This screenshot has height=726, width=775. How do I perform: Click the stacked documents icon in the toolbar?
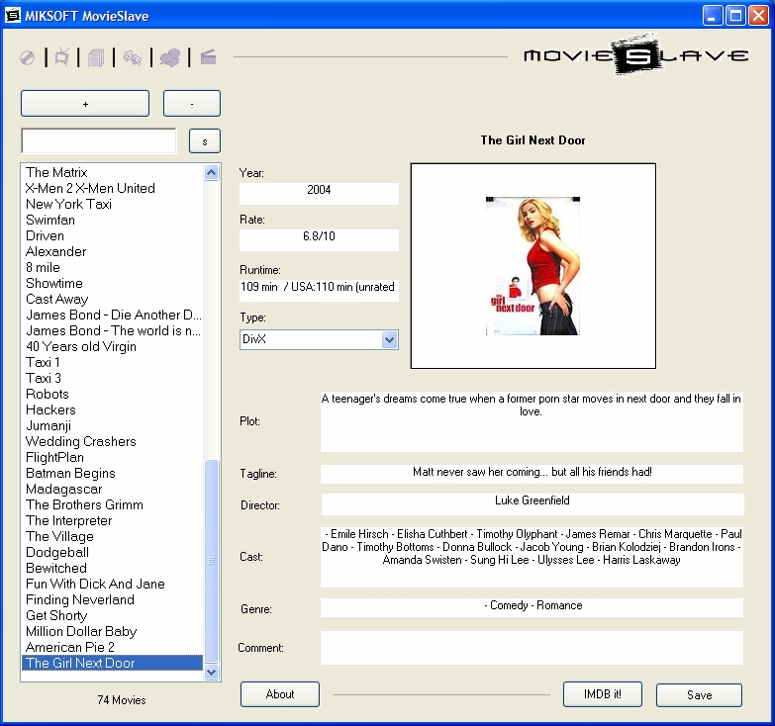[x=96, y=57]
